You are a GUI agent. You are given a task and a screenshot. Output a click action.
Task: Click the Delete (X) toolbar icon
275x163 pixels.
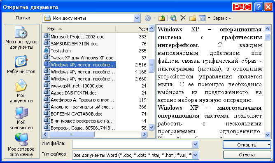click(x=183, y=18)
